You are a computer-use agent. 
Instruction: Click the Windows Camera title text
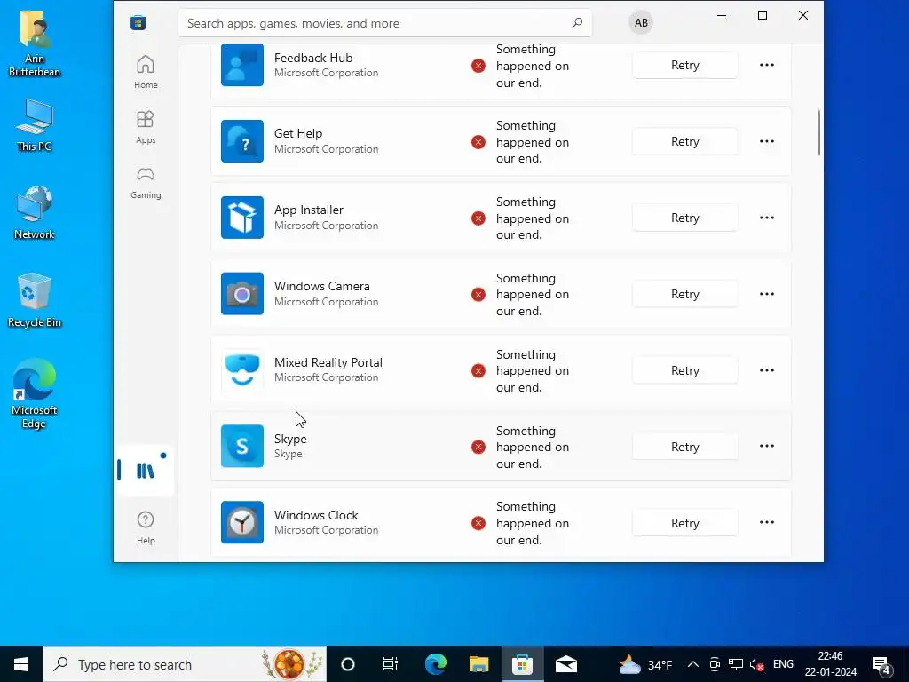321,286
